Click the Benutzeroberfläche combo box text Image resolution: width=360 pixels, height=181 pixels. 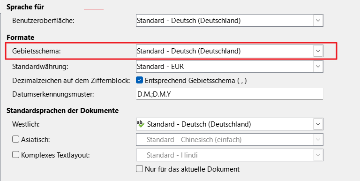click(x=189, y=21)
